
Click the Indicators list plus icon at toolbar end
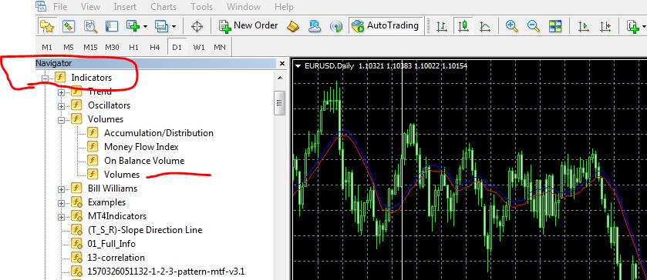coord(632,26)
